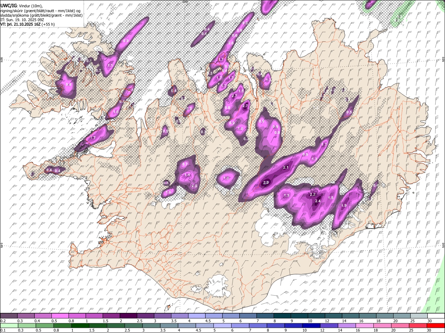Pick the darkest purple upper swatch labeled 2
Screen dimensions: 445x333
[x=128, y=316]
